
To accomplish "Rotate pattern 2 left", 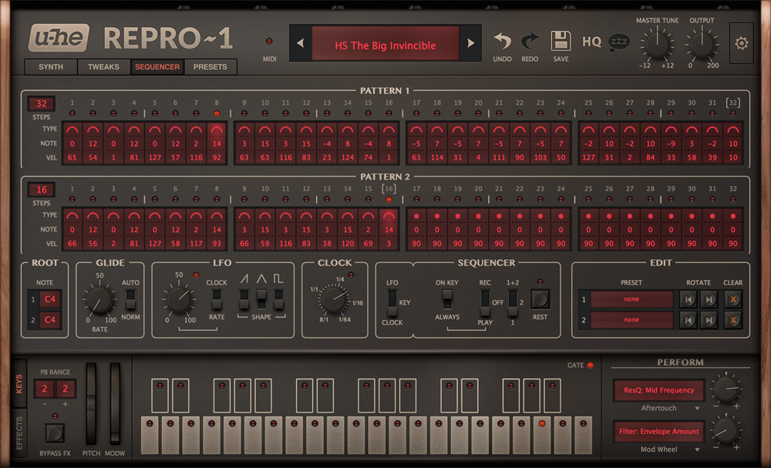I will [689, 320].
